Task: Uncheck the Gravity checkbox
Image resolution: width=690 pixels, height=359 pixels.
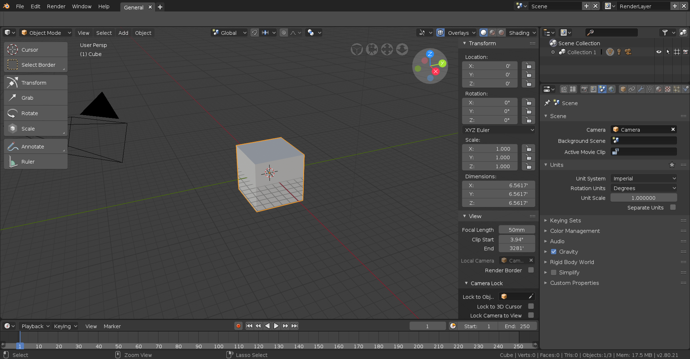Action: (553, 252)
